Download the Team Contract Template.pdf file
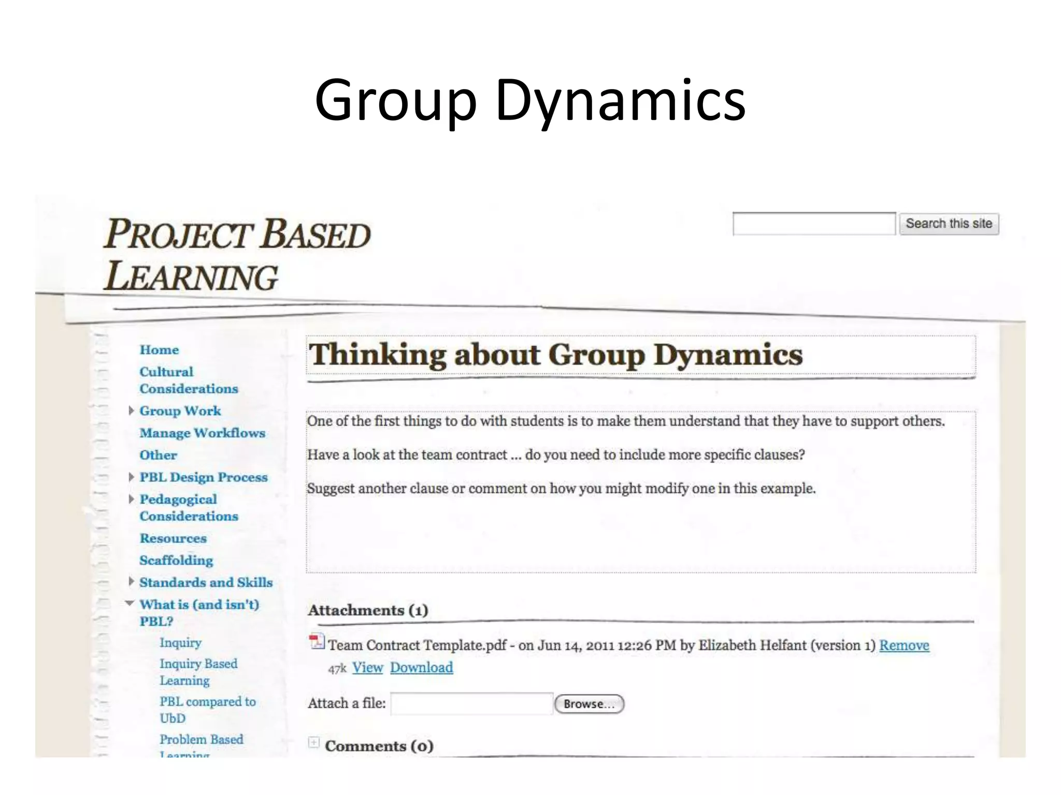The image size is (1061, 795). click(421, 668)
